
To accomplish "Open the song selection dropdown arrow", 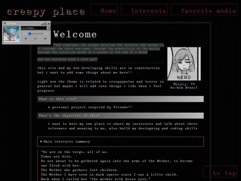I will (x=48, y=28).
